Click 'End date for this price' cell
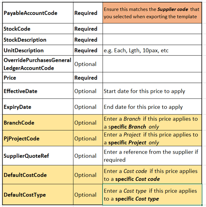Screen dimensions: 206x207 152,107
